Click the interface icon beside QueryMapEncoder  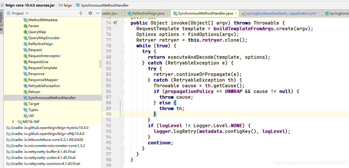(25, 38)
